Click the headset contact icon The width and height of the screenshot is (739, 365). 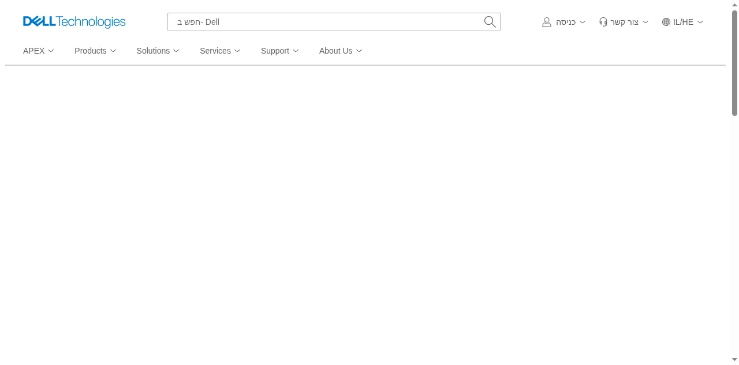click(x=603, y=22)
